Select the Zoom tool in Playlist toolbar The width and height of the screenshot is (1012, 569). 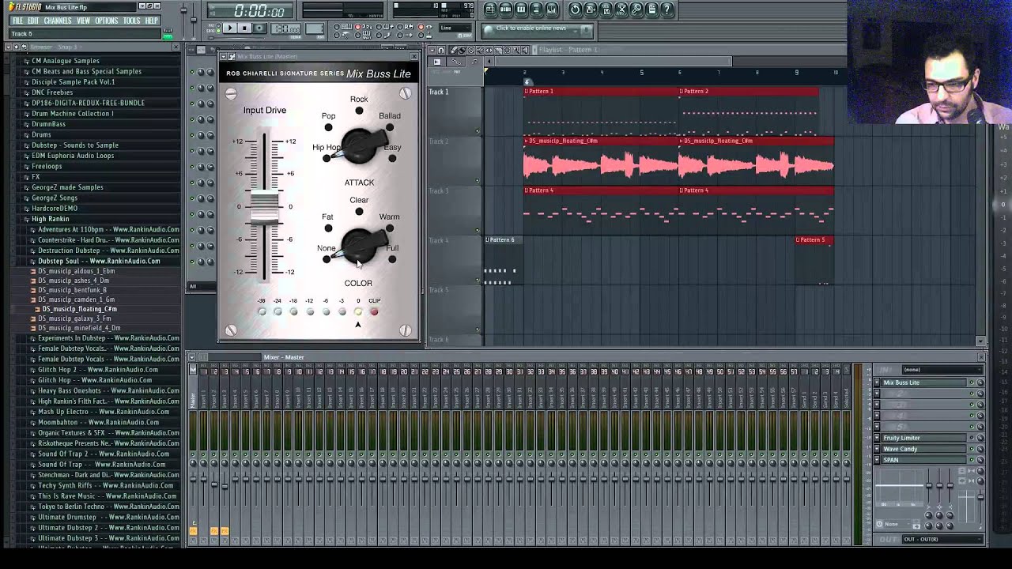(x=516, y=50)
